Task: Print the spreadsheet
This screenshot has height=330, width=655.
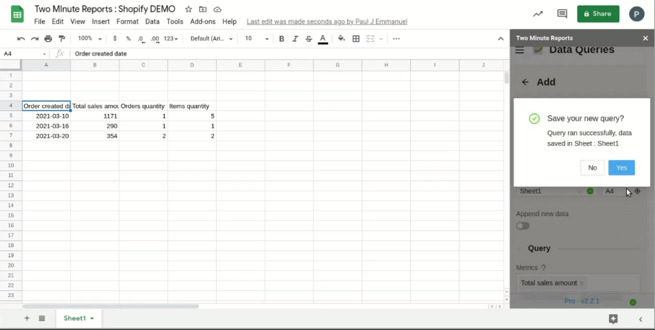Action: [x=49, y=38]
